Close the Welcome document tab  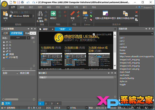point(70,29)
